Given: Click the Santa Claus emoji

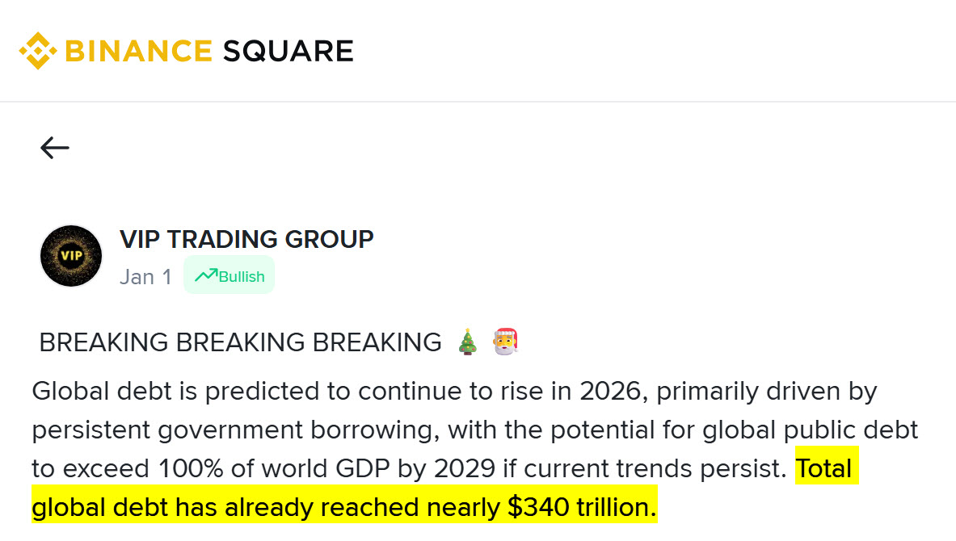Looking at the screenshot, I should click(505, 342).
